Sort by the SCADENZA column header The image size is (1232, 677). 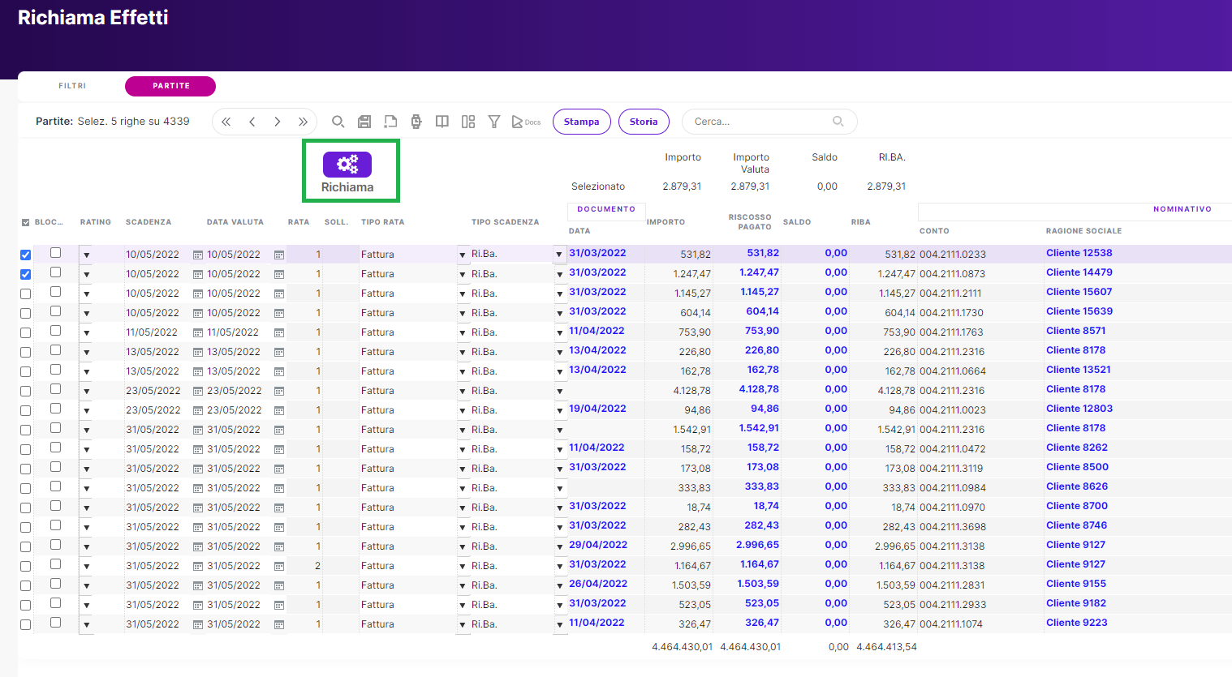[149, 222]
